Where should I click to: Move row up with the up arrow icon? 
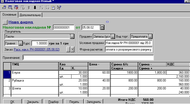pos(29,8)
